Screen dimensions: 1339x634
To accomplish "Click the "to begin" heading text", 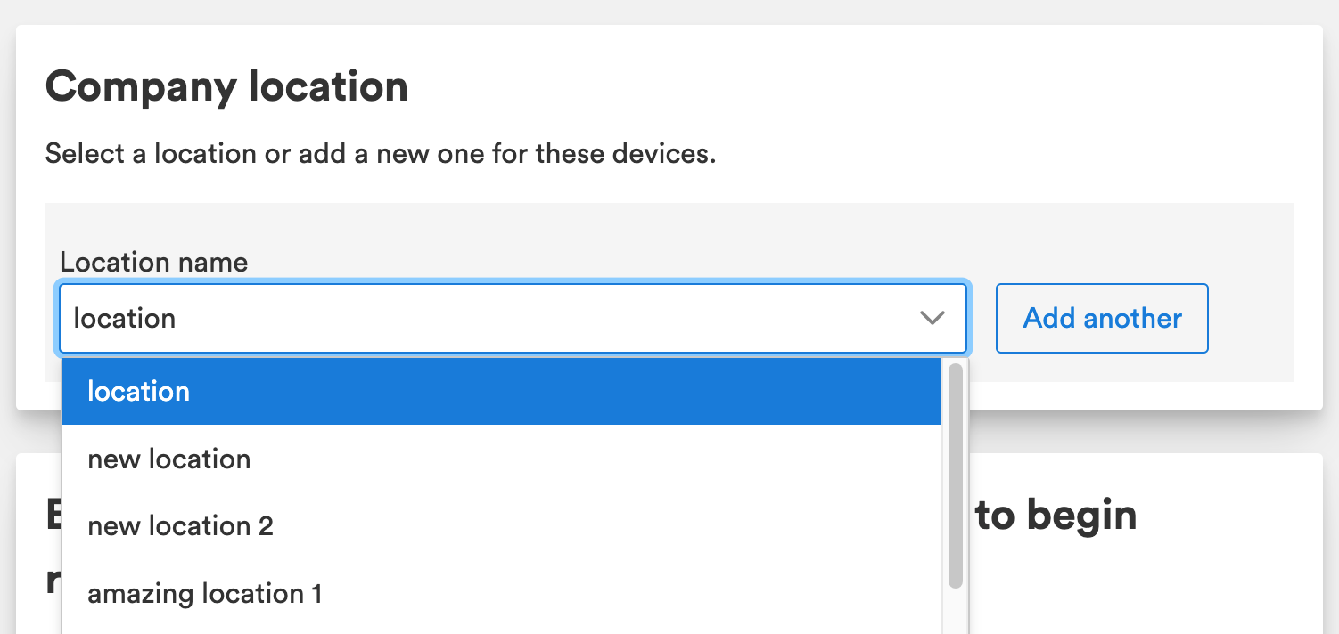I will pos(1056,515).
